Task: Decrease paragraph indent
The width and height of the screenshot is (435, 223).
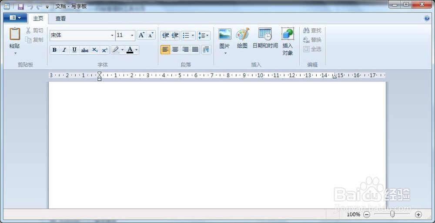Action: (166, 36)
